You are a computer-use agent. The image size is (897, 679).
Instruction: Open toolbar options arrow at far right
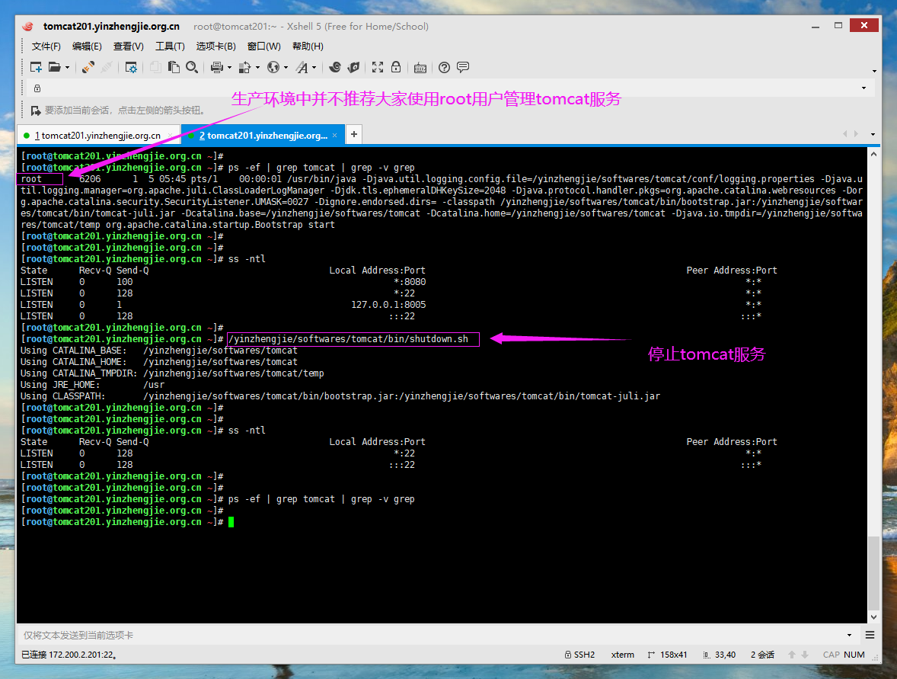coord(874,71)
